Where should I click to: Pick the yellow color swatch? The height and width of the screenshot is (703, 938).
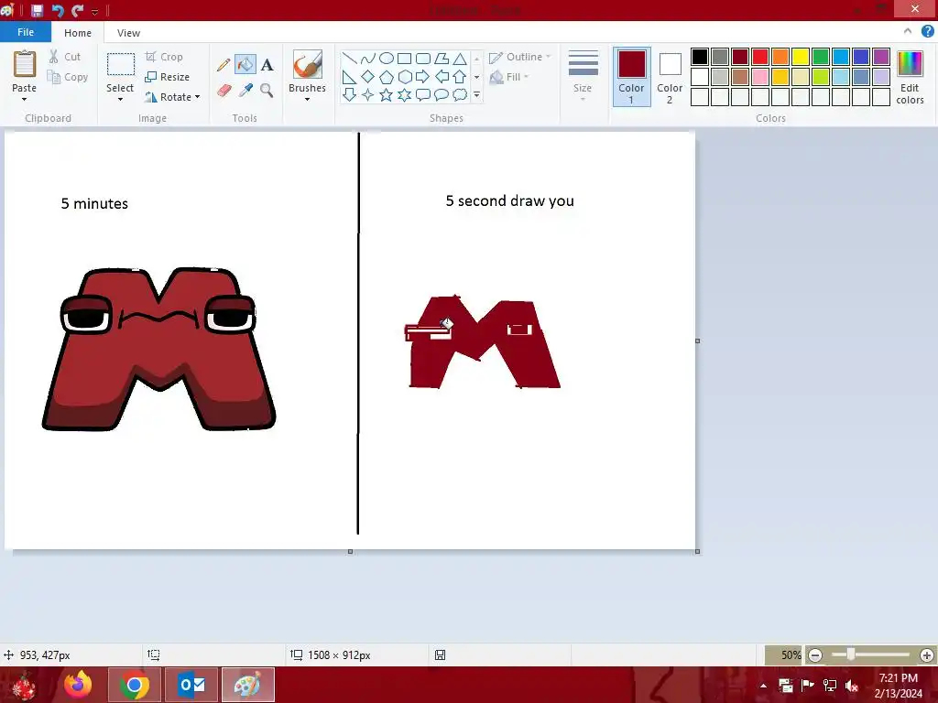[x=801, y=57]
